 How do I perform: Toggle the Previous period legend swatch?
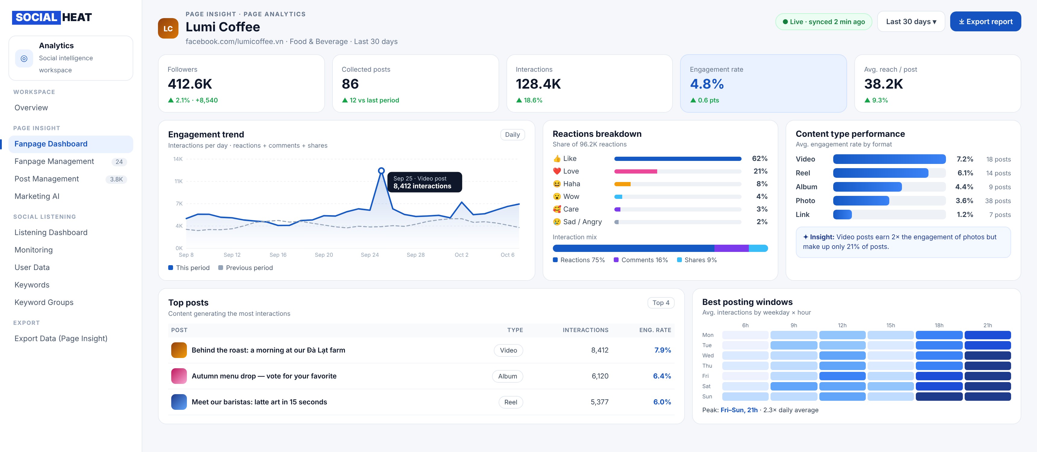(x=221, y=268)
